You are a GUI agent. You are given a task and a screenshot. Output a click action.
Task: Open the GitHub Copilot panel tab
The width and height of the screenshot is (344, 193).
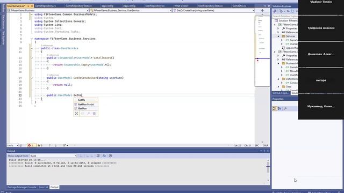[x=281, y=93]
